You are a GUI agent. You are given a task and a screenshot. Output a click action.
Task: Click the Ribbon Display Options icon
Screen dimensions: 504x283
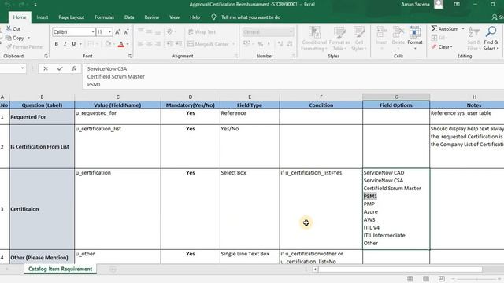[457, 4]
